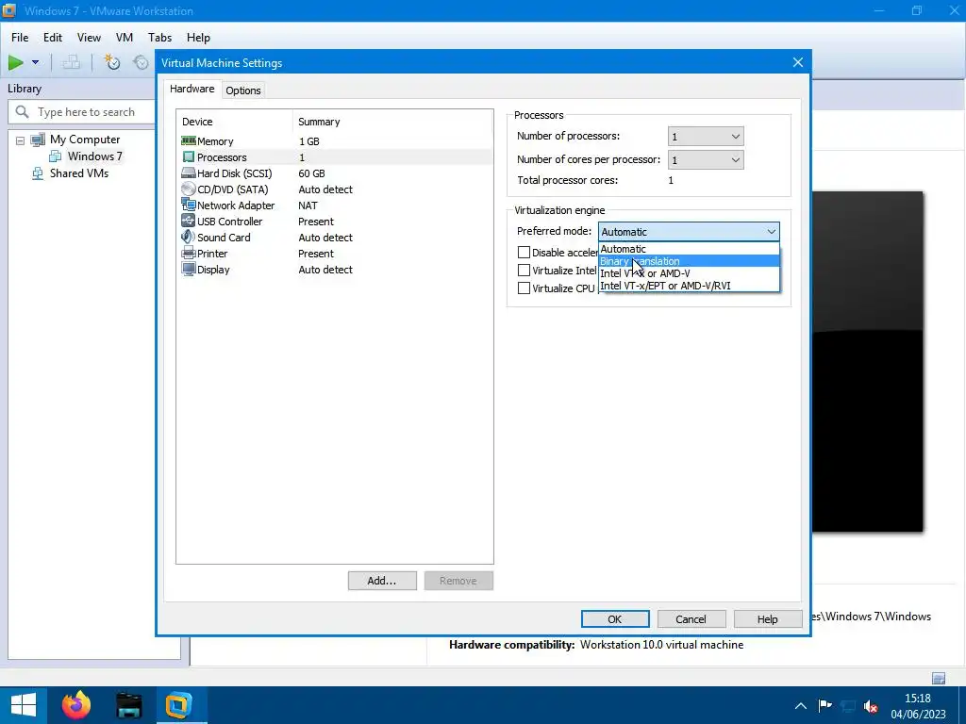Pick Intel VT-x/EPT or AMD-V/RVI option
The width and height of the screenshot is (966, 724).
(x=688, y=286)
